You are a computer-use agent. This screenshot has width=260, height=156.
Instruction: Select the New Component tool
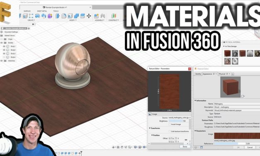(96, 16)
